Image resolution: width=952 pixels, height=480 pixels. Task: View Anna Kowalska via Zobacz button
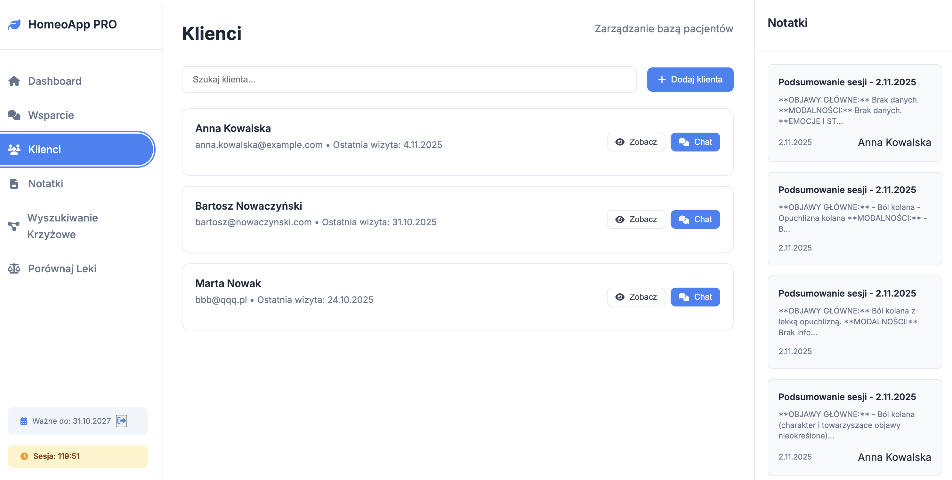(636, 142)
